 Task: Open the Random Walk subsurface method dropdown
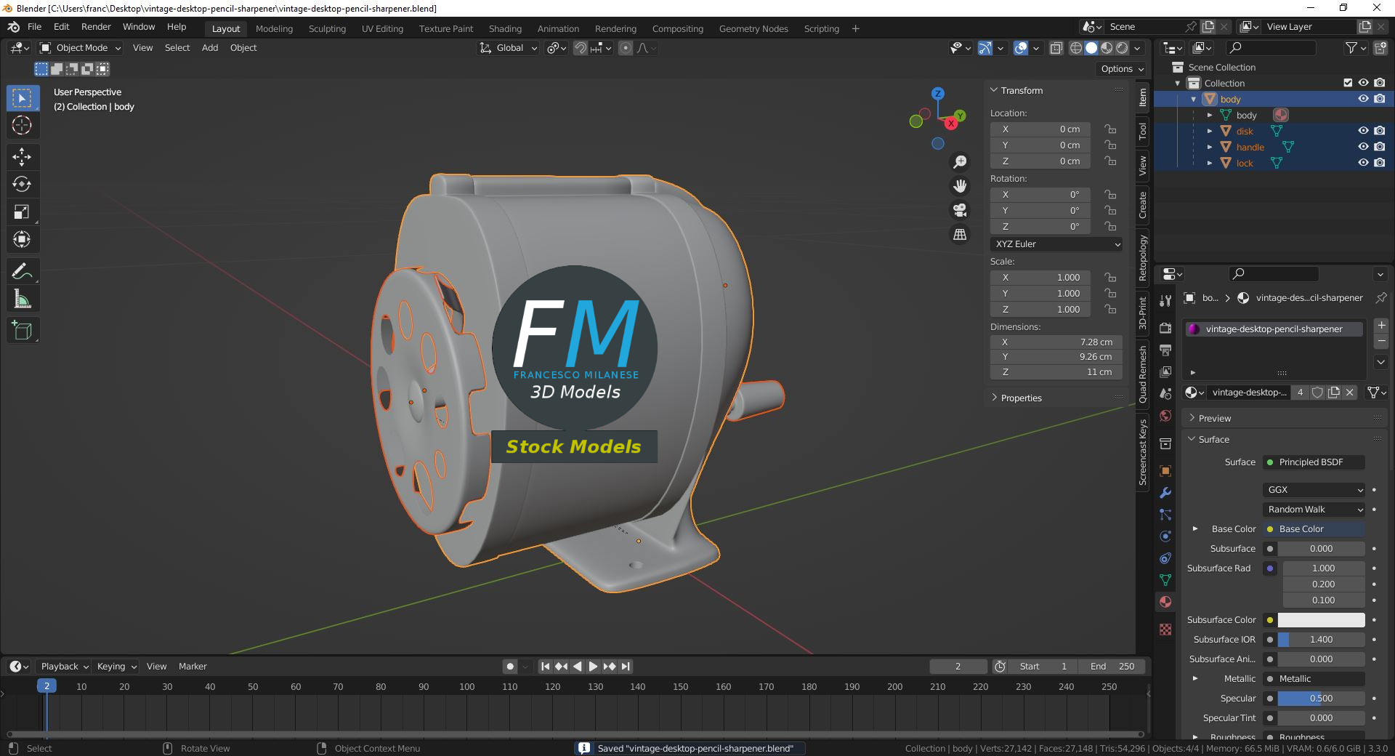[1314, 510]
